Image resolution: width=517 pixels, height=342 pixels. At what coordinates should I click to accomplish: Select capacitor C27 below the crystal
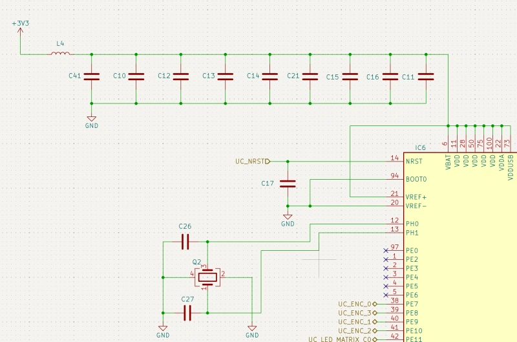click(x=187, y=313)
